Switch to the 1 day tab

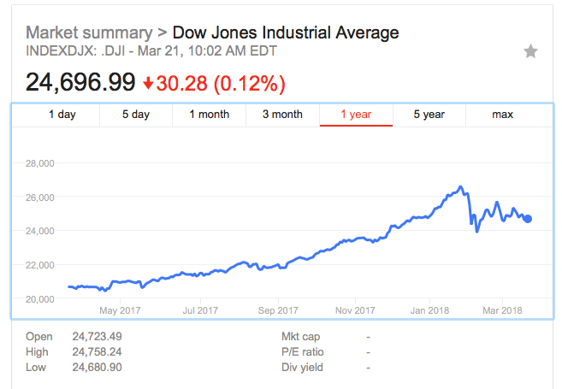click(63, 115)
